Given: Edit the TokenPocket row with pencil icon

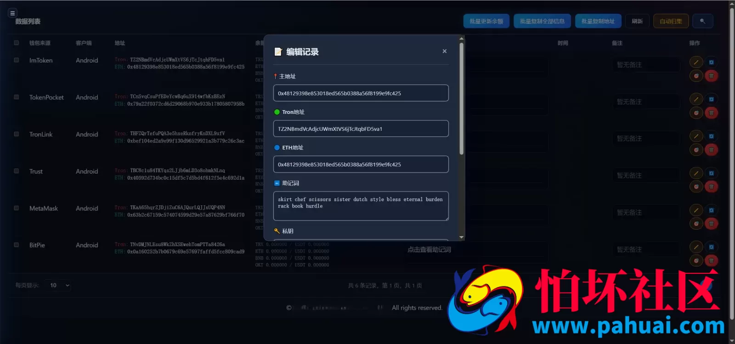Looking at the screenshot, I should (x=696, y=99).
